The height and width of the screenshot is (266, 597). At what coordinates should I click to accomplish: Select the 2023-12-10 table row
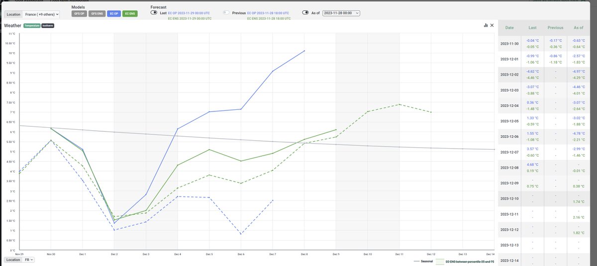(544, 198)
